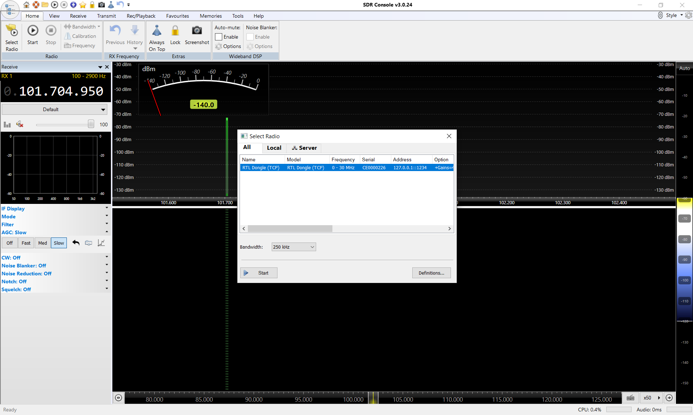Click the volume slider handle
Viewport: 693px width, 415px height.
(91, 125)
